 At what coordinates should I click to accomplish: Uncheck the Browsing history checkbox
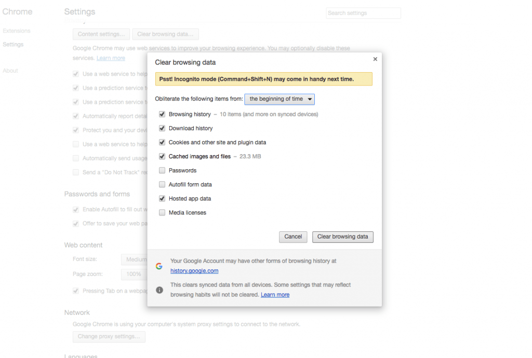162,114
